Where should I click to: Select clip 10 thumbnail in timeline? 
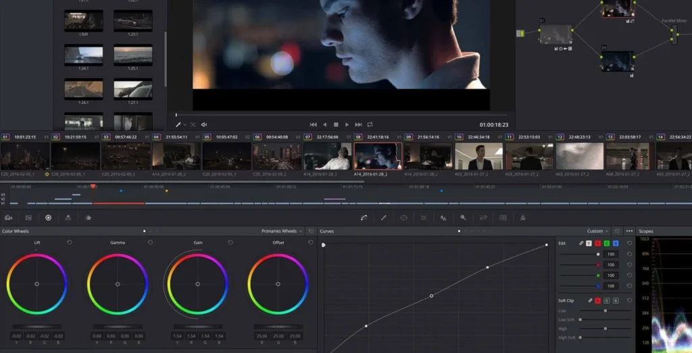[x=479, y=156]
